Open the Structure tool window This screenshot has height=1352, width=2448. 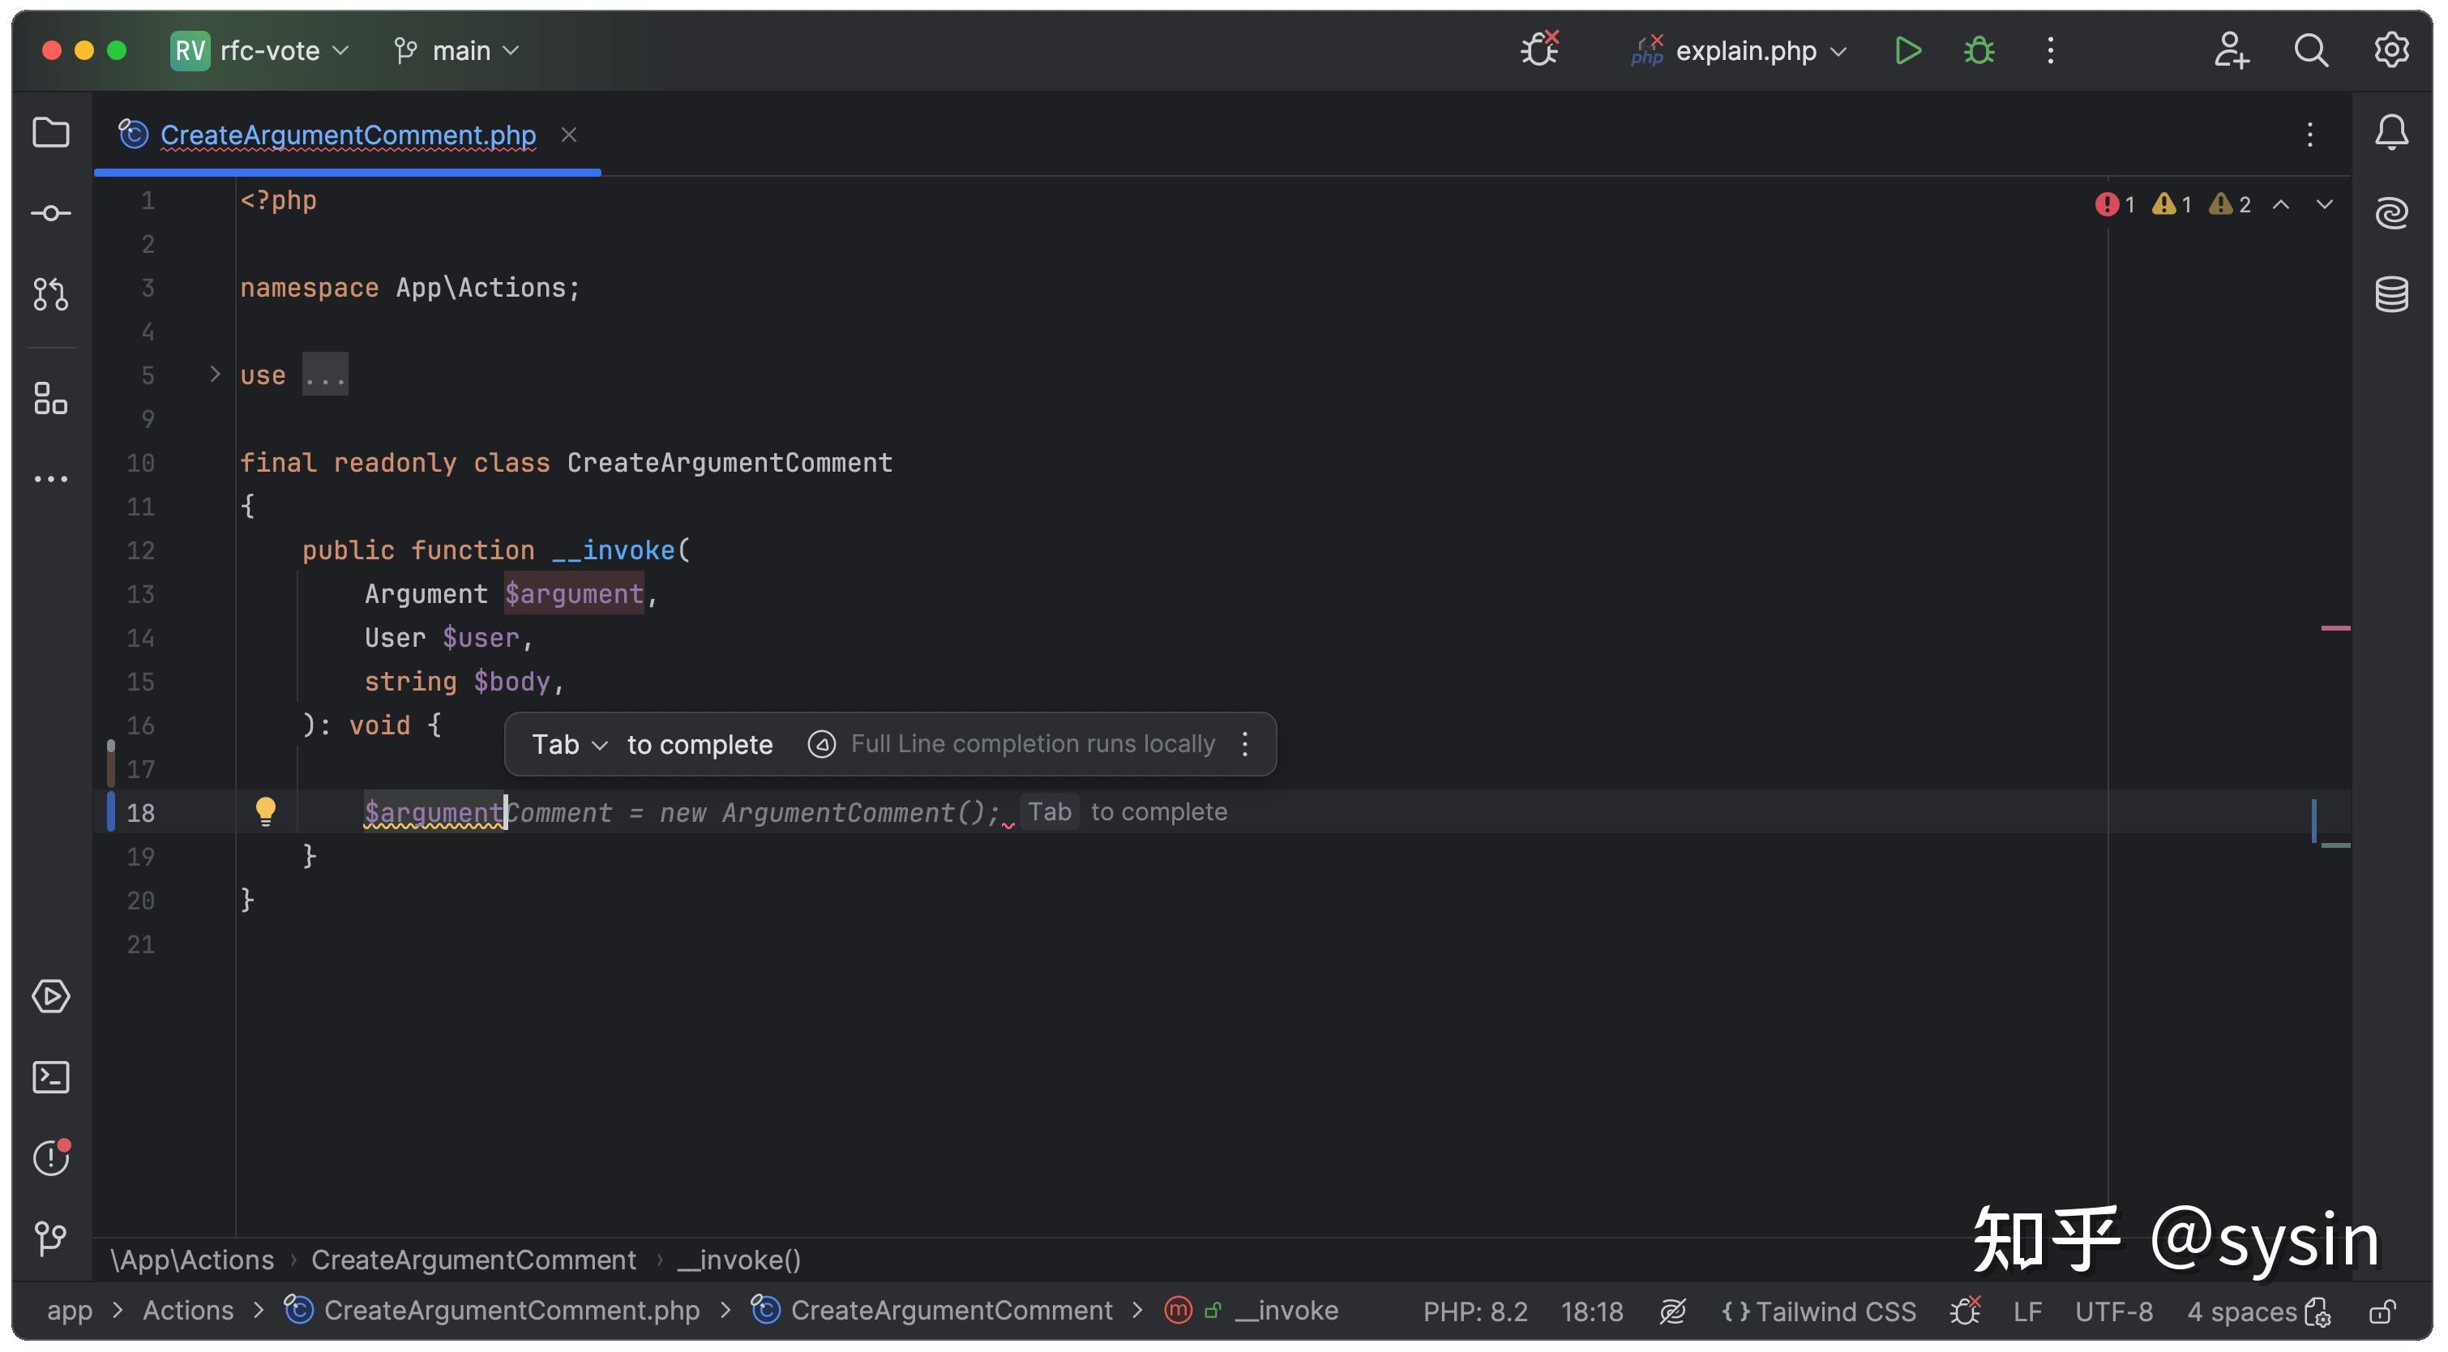click(x=50, y=399)
